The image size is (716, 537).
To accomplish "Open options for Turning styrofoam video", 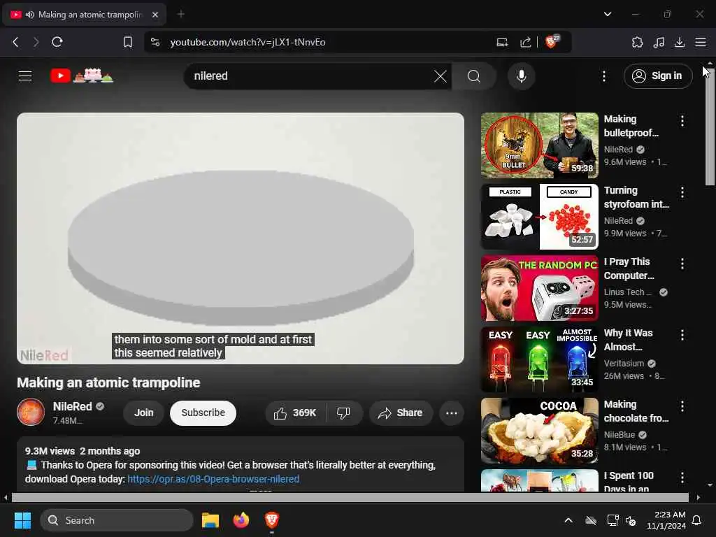I will (x=682, y=192).
